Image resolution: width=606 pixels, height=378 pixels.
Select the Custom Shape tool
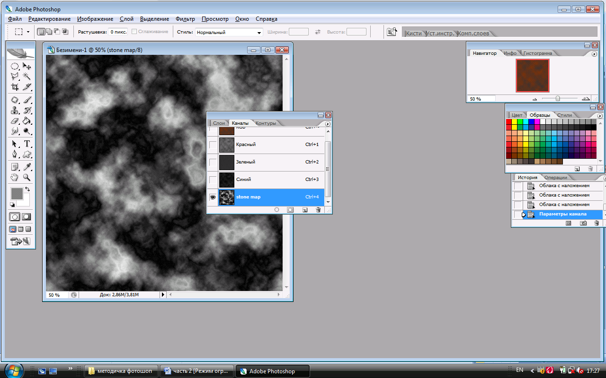click(27, 154)
